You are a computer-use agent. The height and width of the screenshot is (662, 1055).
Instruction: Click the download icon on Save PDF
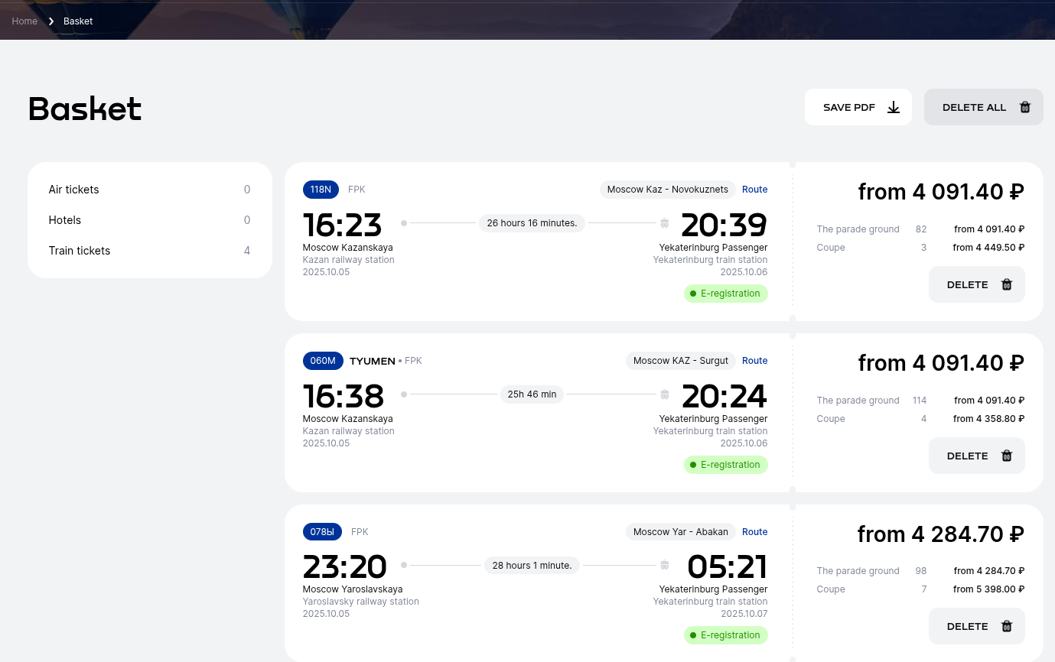pos(893,107)
